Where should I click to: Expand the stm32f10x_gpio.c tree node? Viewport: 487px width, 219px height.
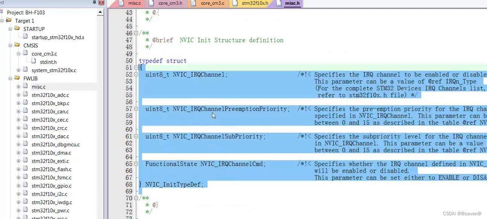[x=18, y=186]
